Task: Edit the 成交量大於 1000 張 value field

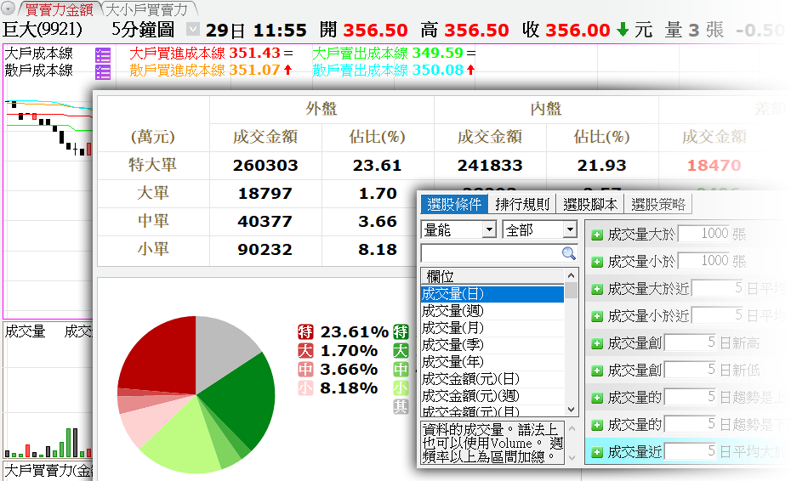Action: 705,234
